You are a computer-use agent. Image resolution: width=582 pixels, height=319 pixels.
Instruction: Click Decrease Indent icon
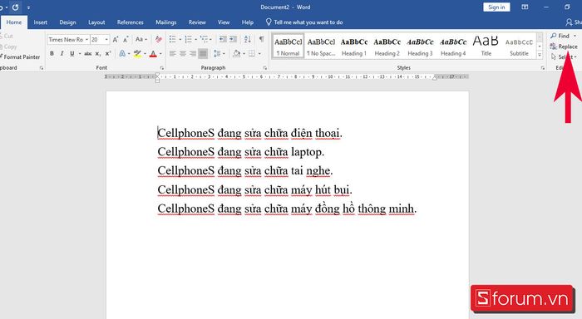(x=223, y=39)
